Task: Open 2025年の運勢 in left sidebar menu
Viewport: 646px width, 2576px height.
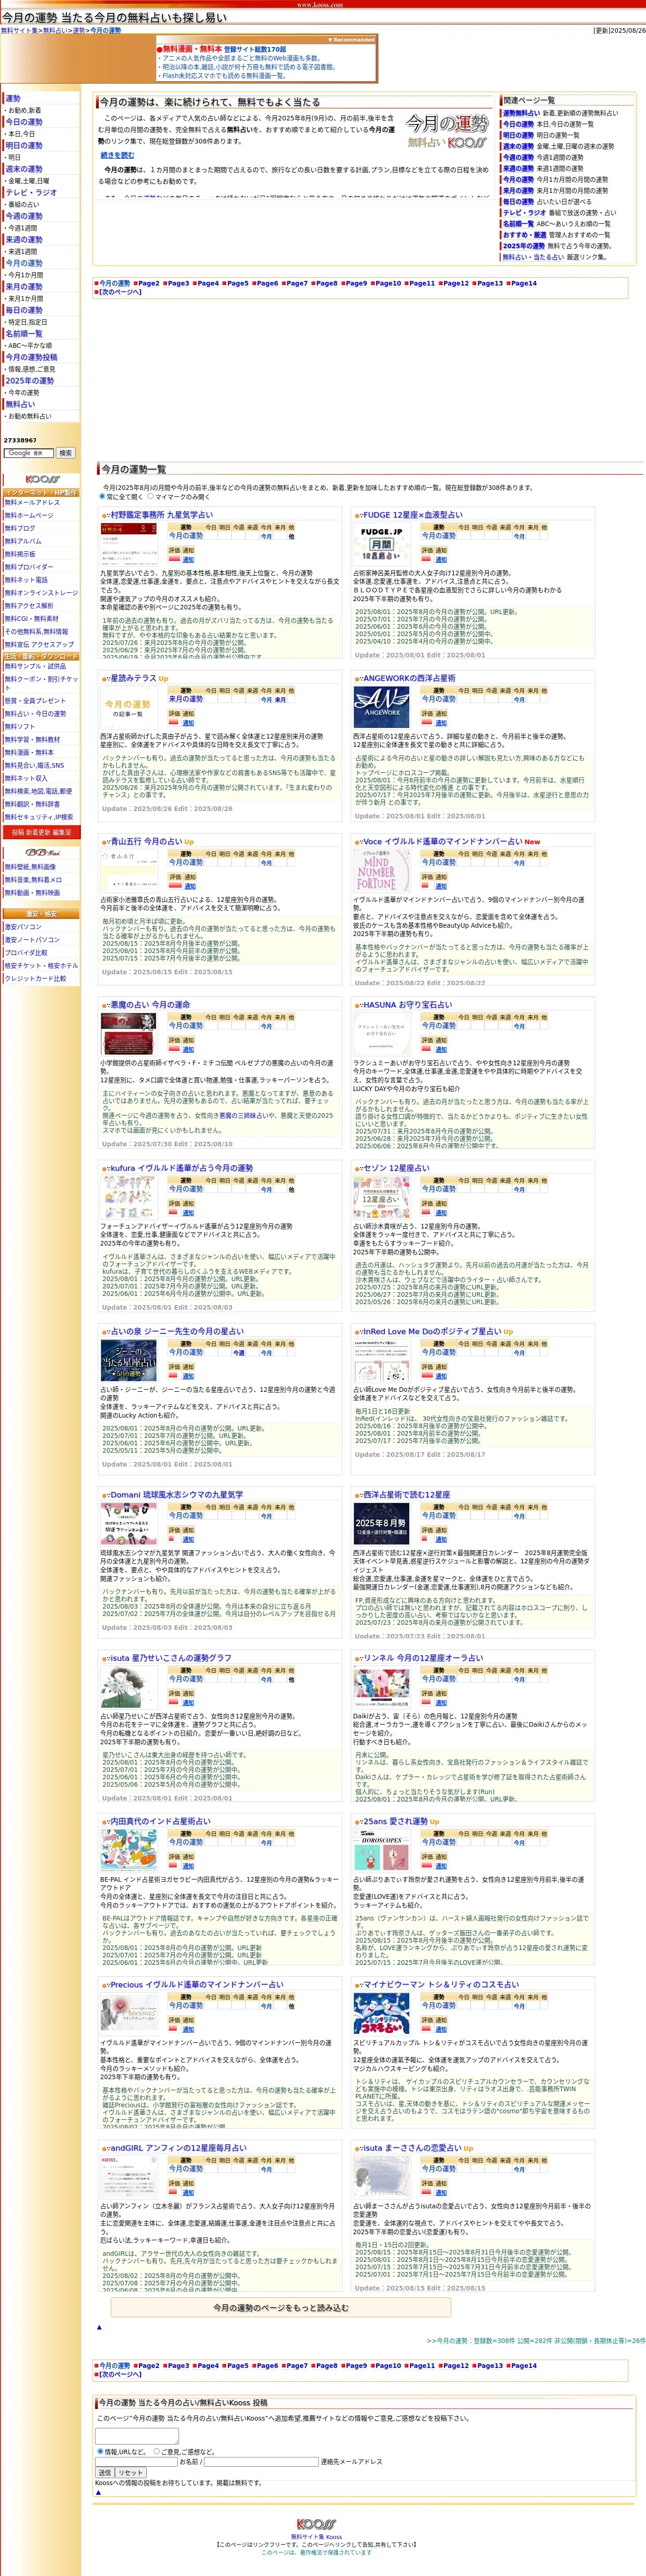Action: click(x=30, y=381)
